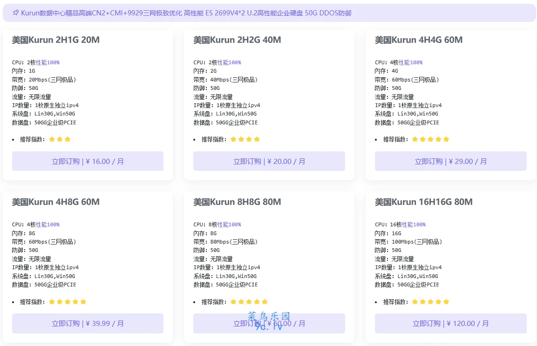Image resolution: width=537 pixels, height=346 pixels.
Task: Order the 2H1G 20M plan for ¥16.00
Action: coord(88,161)
